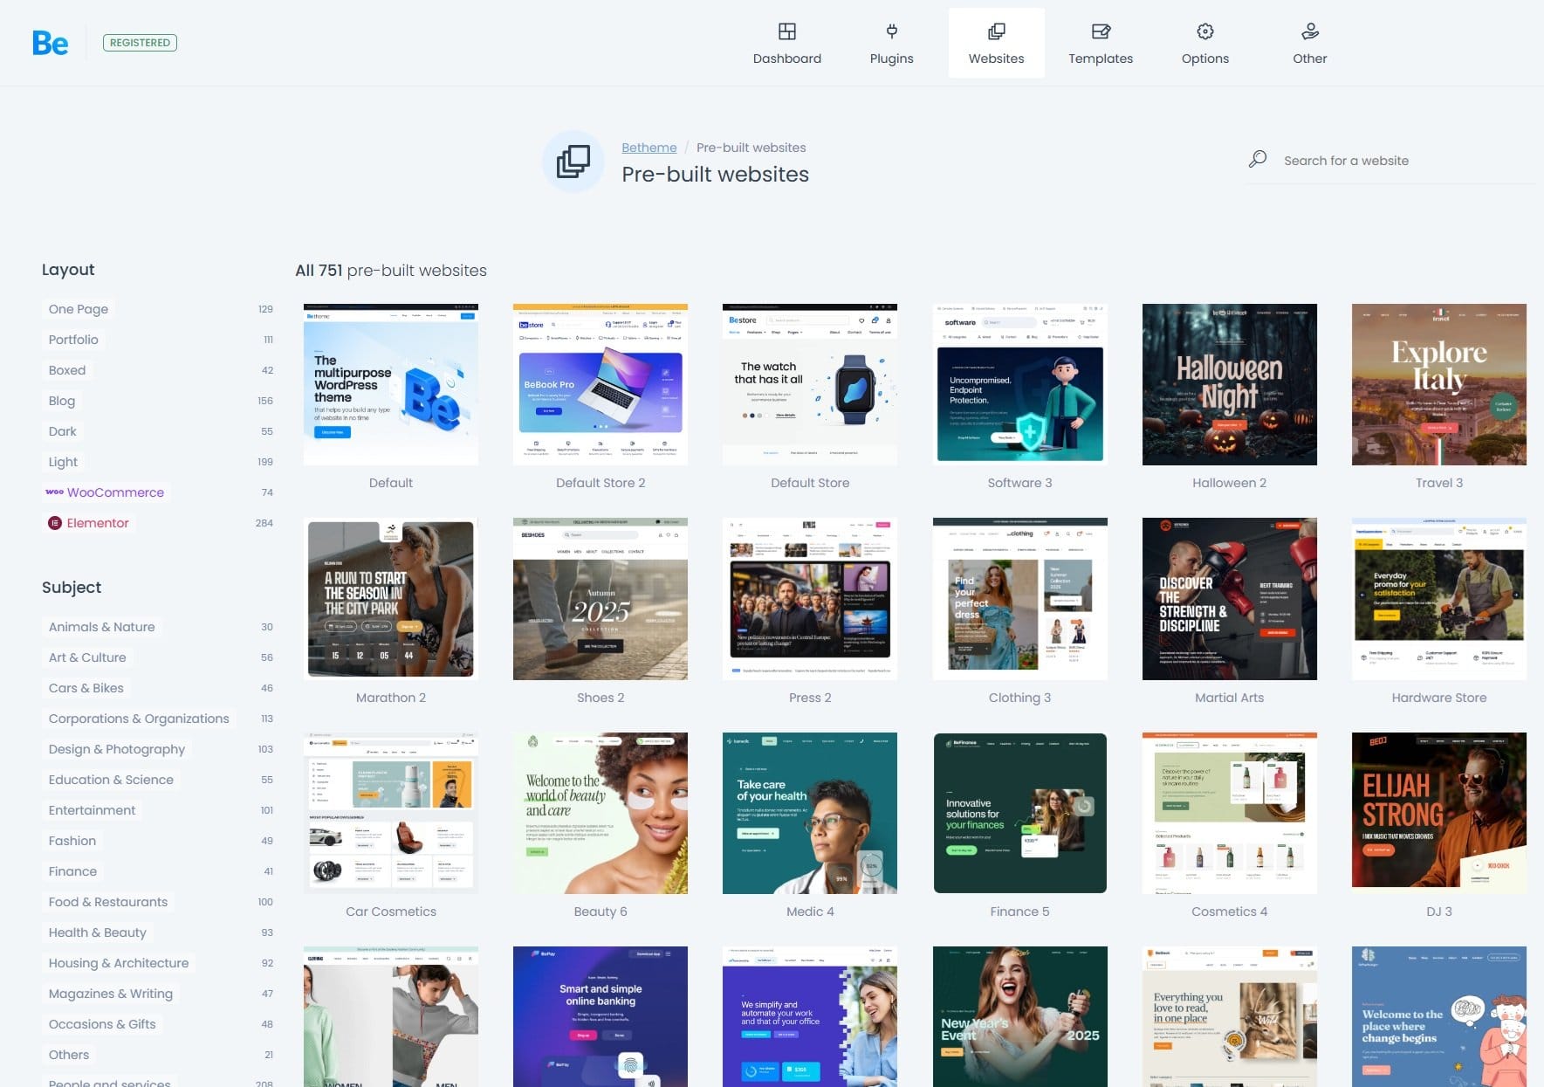Open the Press 2 thumbnail

pos(810,599)
